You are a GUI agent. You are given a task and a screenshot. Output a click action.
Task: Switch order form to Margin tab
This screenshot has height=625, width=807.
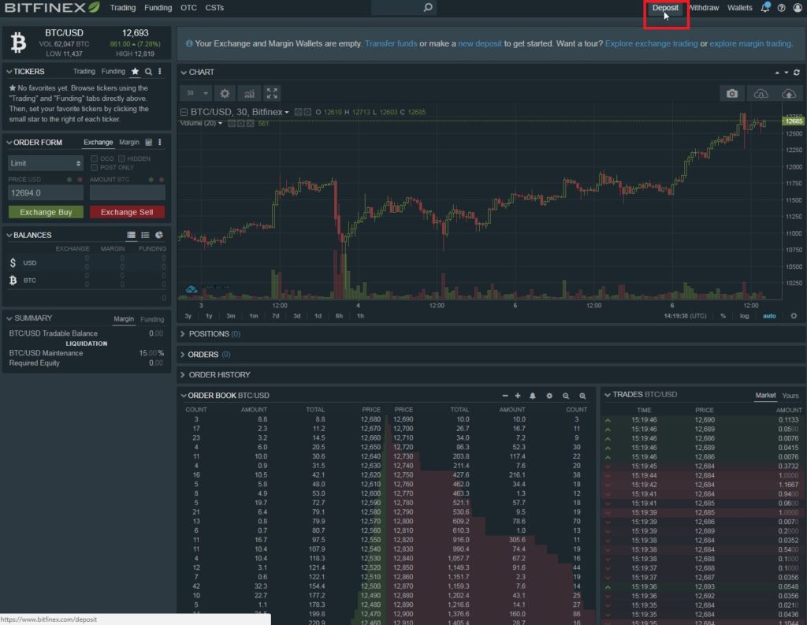(129, 142)
